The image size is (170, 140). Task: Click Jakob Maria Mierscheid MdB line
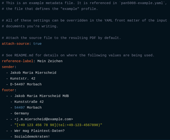pyautogui.click(x=42, y=96)
